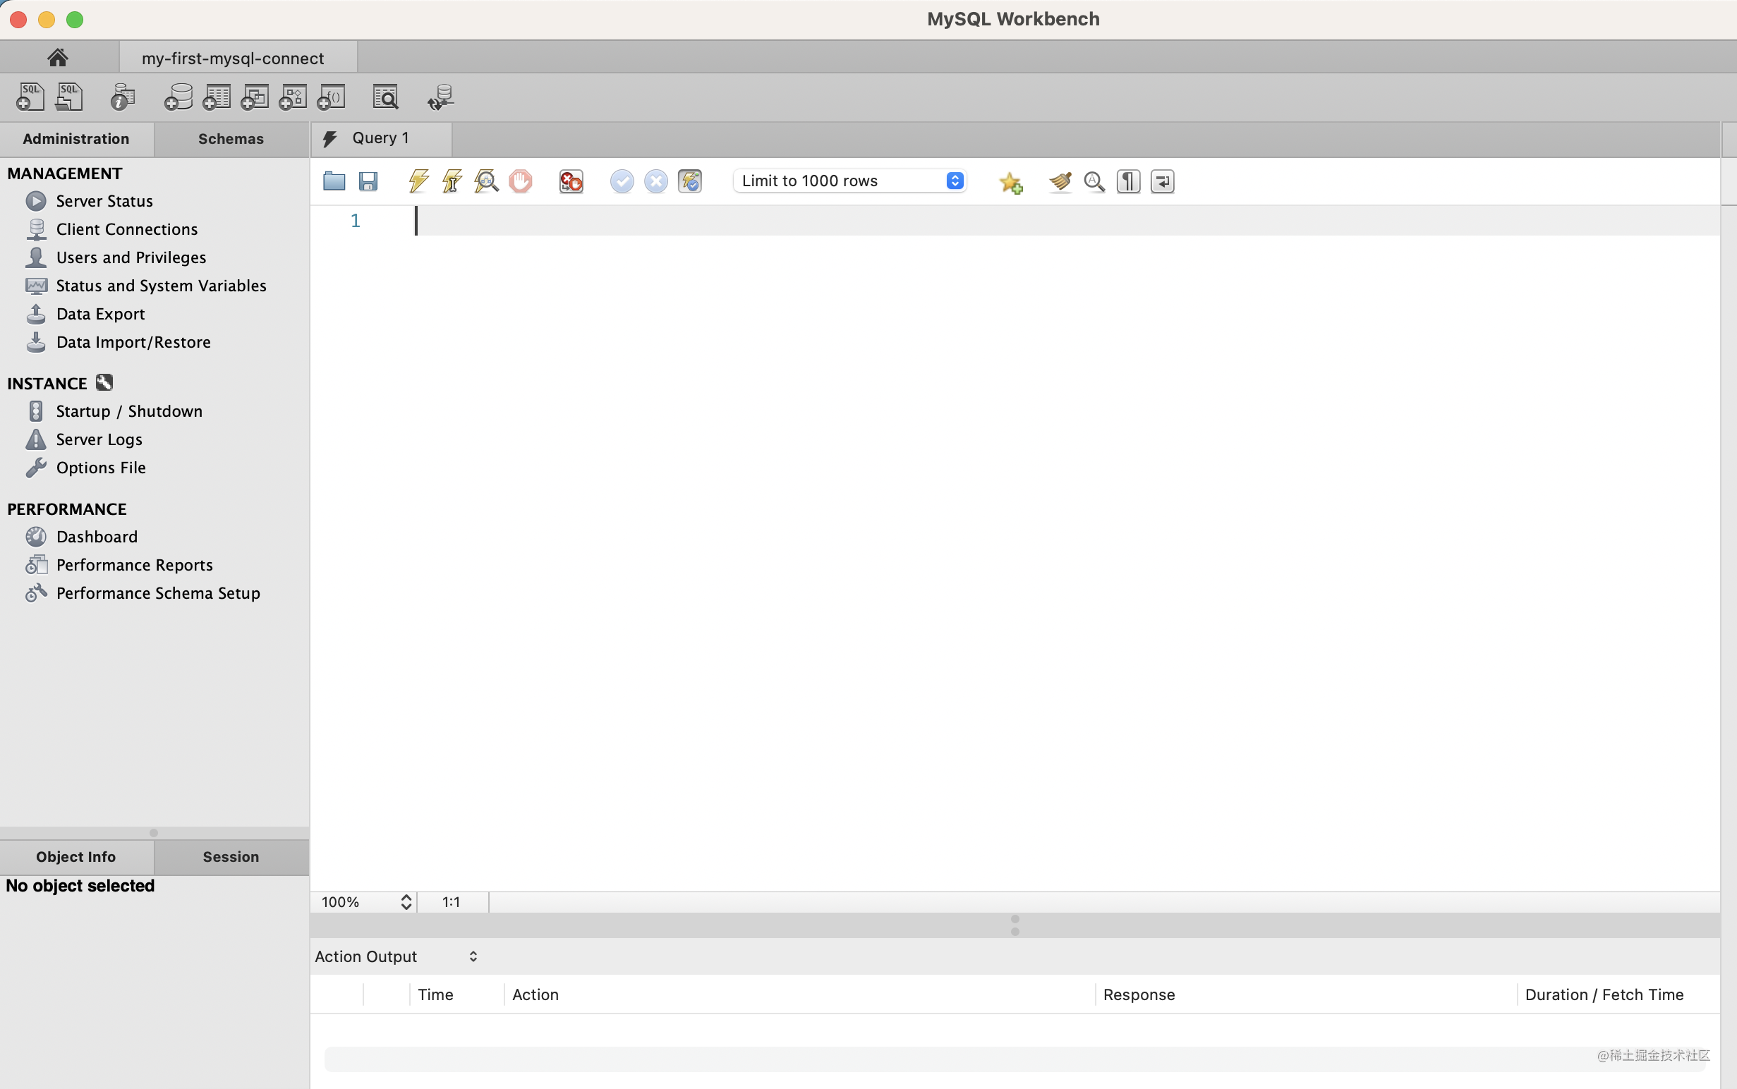Open the Performance Reports page
This screenshot has width=1737, height=1089.
(134, 565)
